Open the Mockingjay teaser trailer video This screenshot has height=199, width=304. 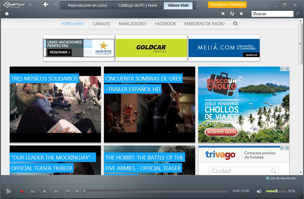click(x=55, y=160)
